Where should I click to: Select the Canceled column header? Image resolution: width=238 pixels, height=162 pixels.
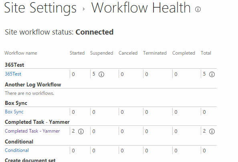(128, 53)
